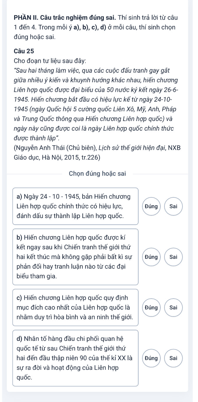198x402 pixels.
Task: Mark statement b as Đúng
Action: point(151,257)
